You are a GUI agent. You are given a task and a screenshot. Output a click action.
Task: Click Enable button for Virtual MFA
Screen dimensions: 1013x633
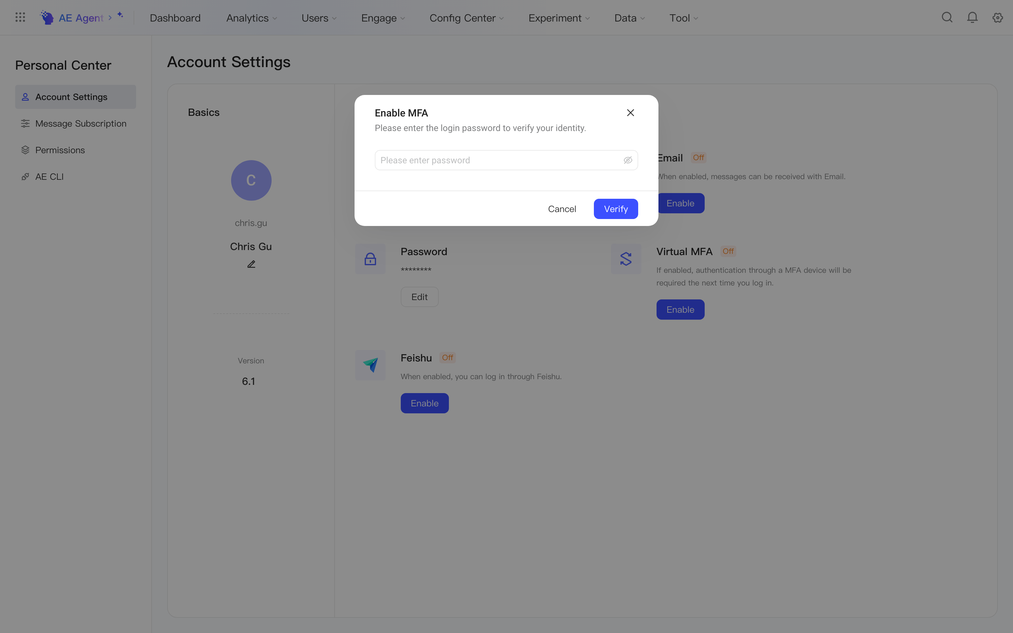tap(680, 310)
